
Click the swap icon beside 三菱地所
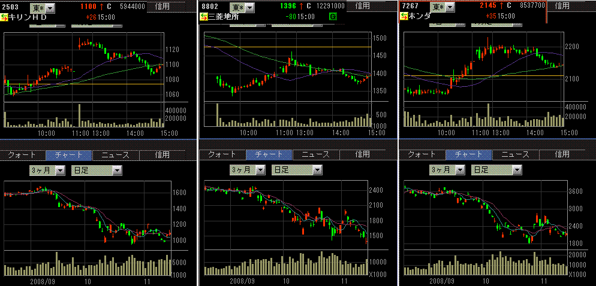pos(204,17)
